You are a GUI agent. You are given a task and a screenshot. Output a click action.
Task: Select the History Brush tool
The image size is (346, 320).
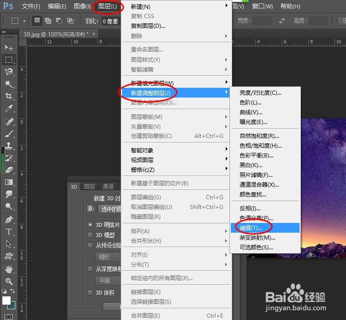click(9, 158)
